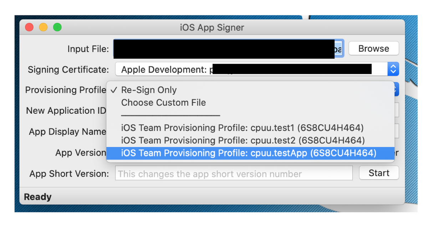Screen dimensions: 428x225
Task: Close the iOS App Signer window
Action: tap(29, 27)
